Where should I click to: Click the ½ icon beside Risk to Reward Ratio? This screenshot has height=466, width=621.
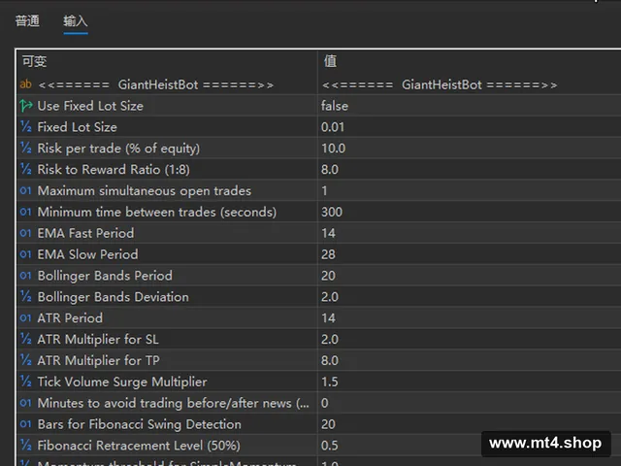point(26,169)
